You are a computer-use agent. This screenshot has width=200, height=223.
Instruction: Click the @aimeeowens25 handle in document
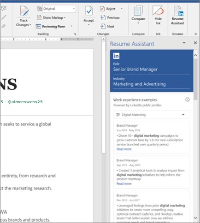(x=25, y=102)
